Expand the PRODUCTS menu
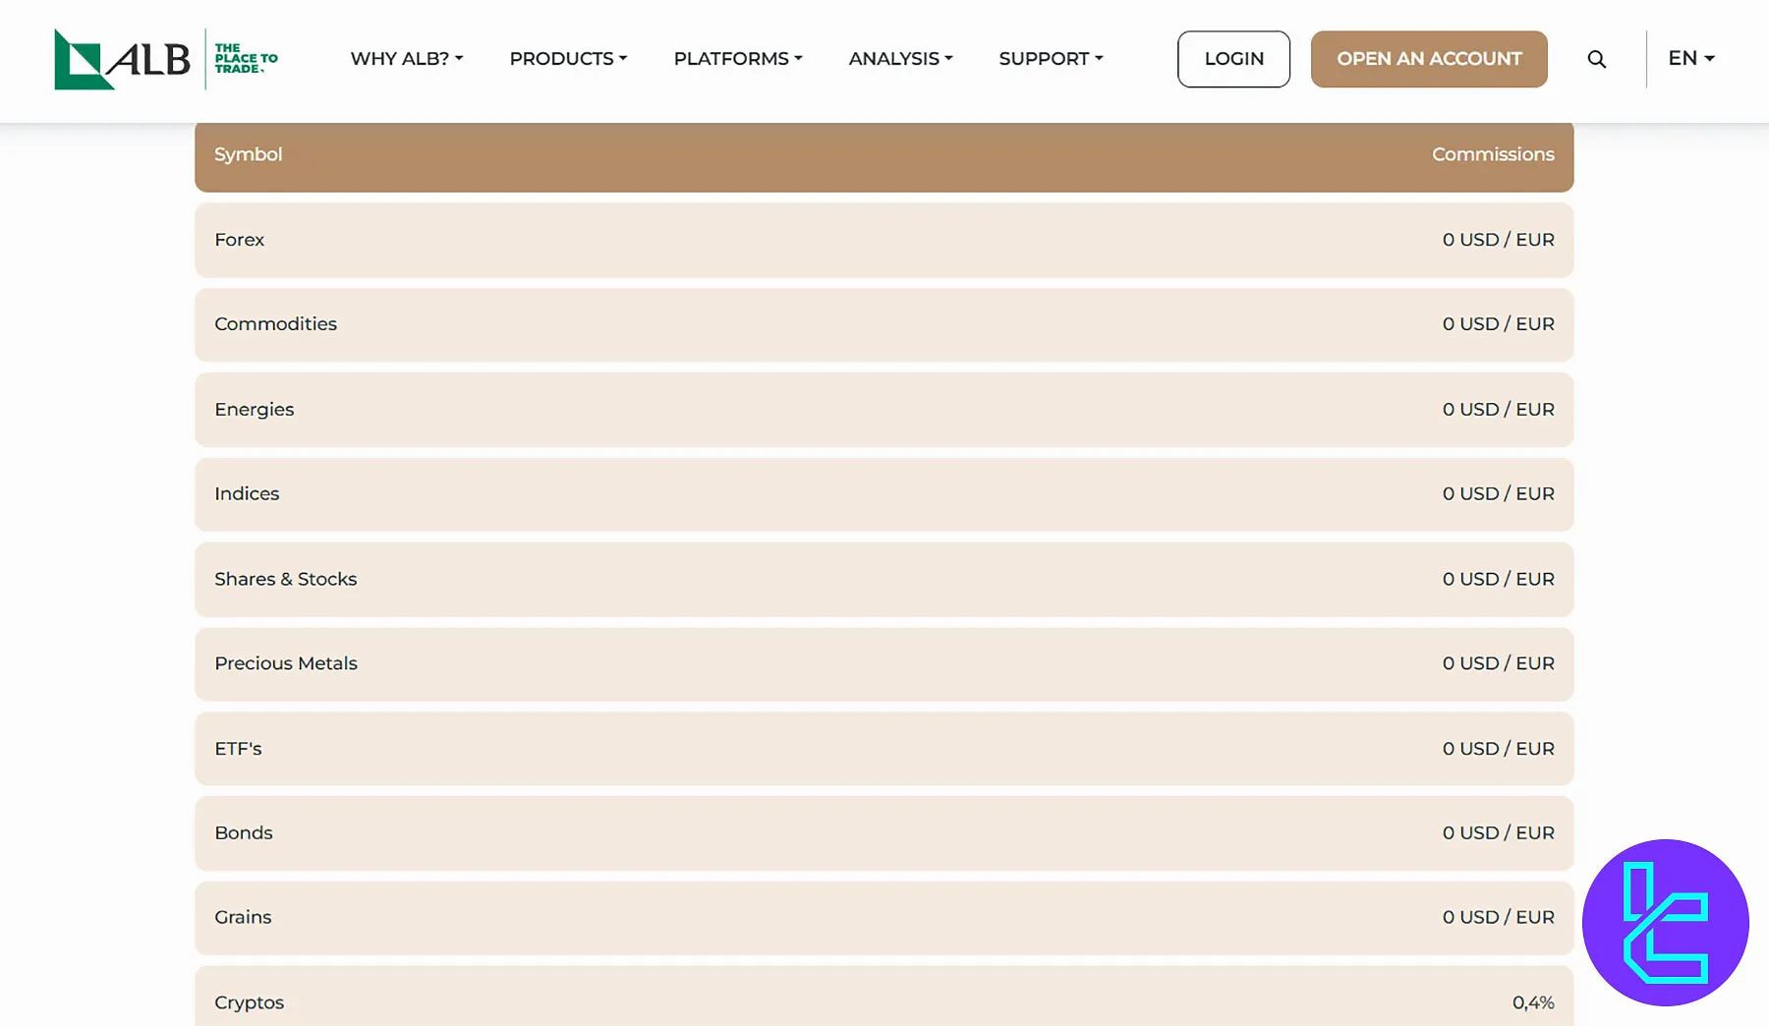This screenshot has width=1769, height=1026. (x=568, y=59)
